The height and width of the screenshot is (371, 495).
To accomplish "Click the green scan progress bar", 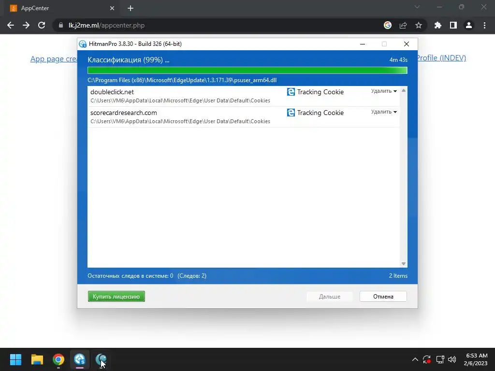I will coord(247,70).
